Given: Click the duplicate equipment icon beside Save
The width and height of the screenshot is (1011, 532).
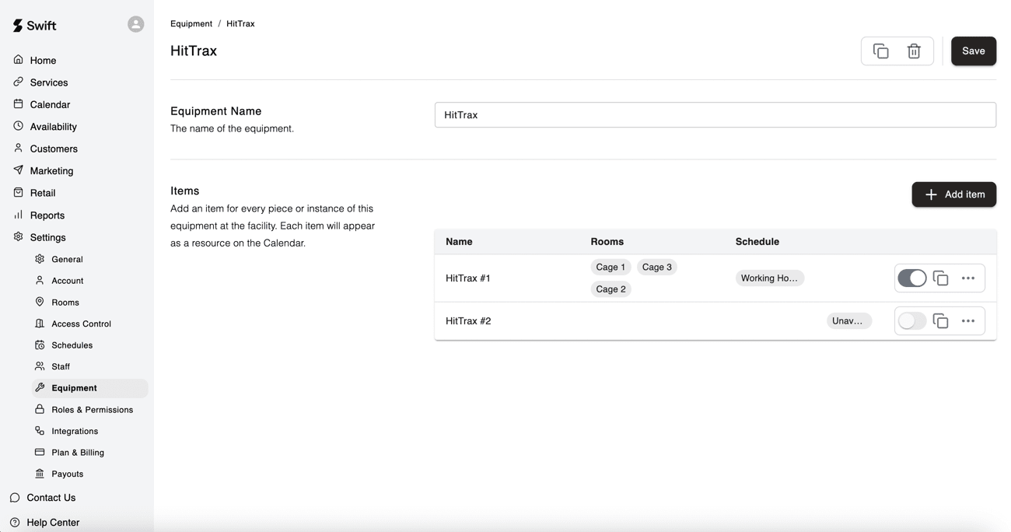Looking at the screenshot, I should click(x=881, y=51).
